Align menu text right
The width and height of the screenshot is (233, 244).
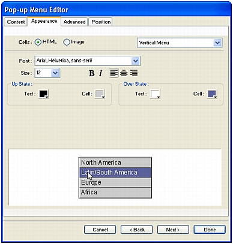tap(133, 73)
